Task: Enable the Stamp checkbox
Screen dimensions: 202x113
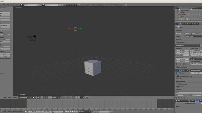Action: click(x=178, y=87)
